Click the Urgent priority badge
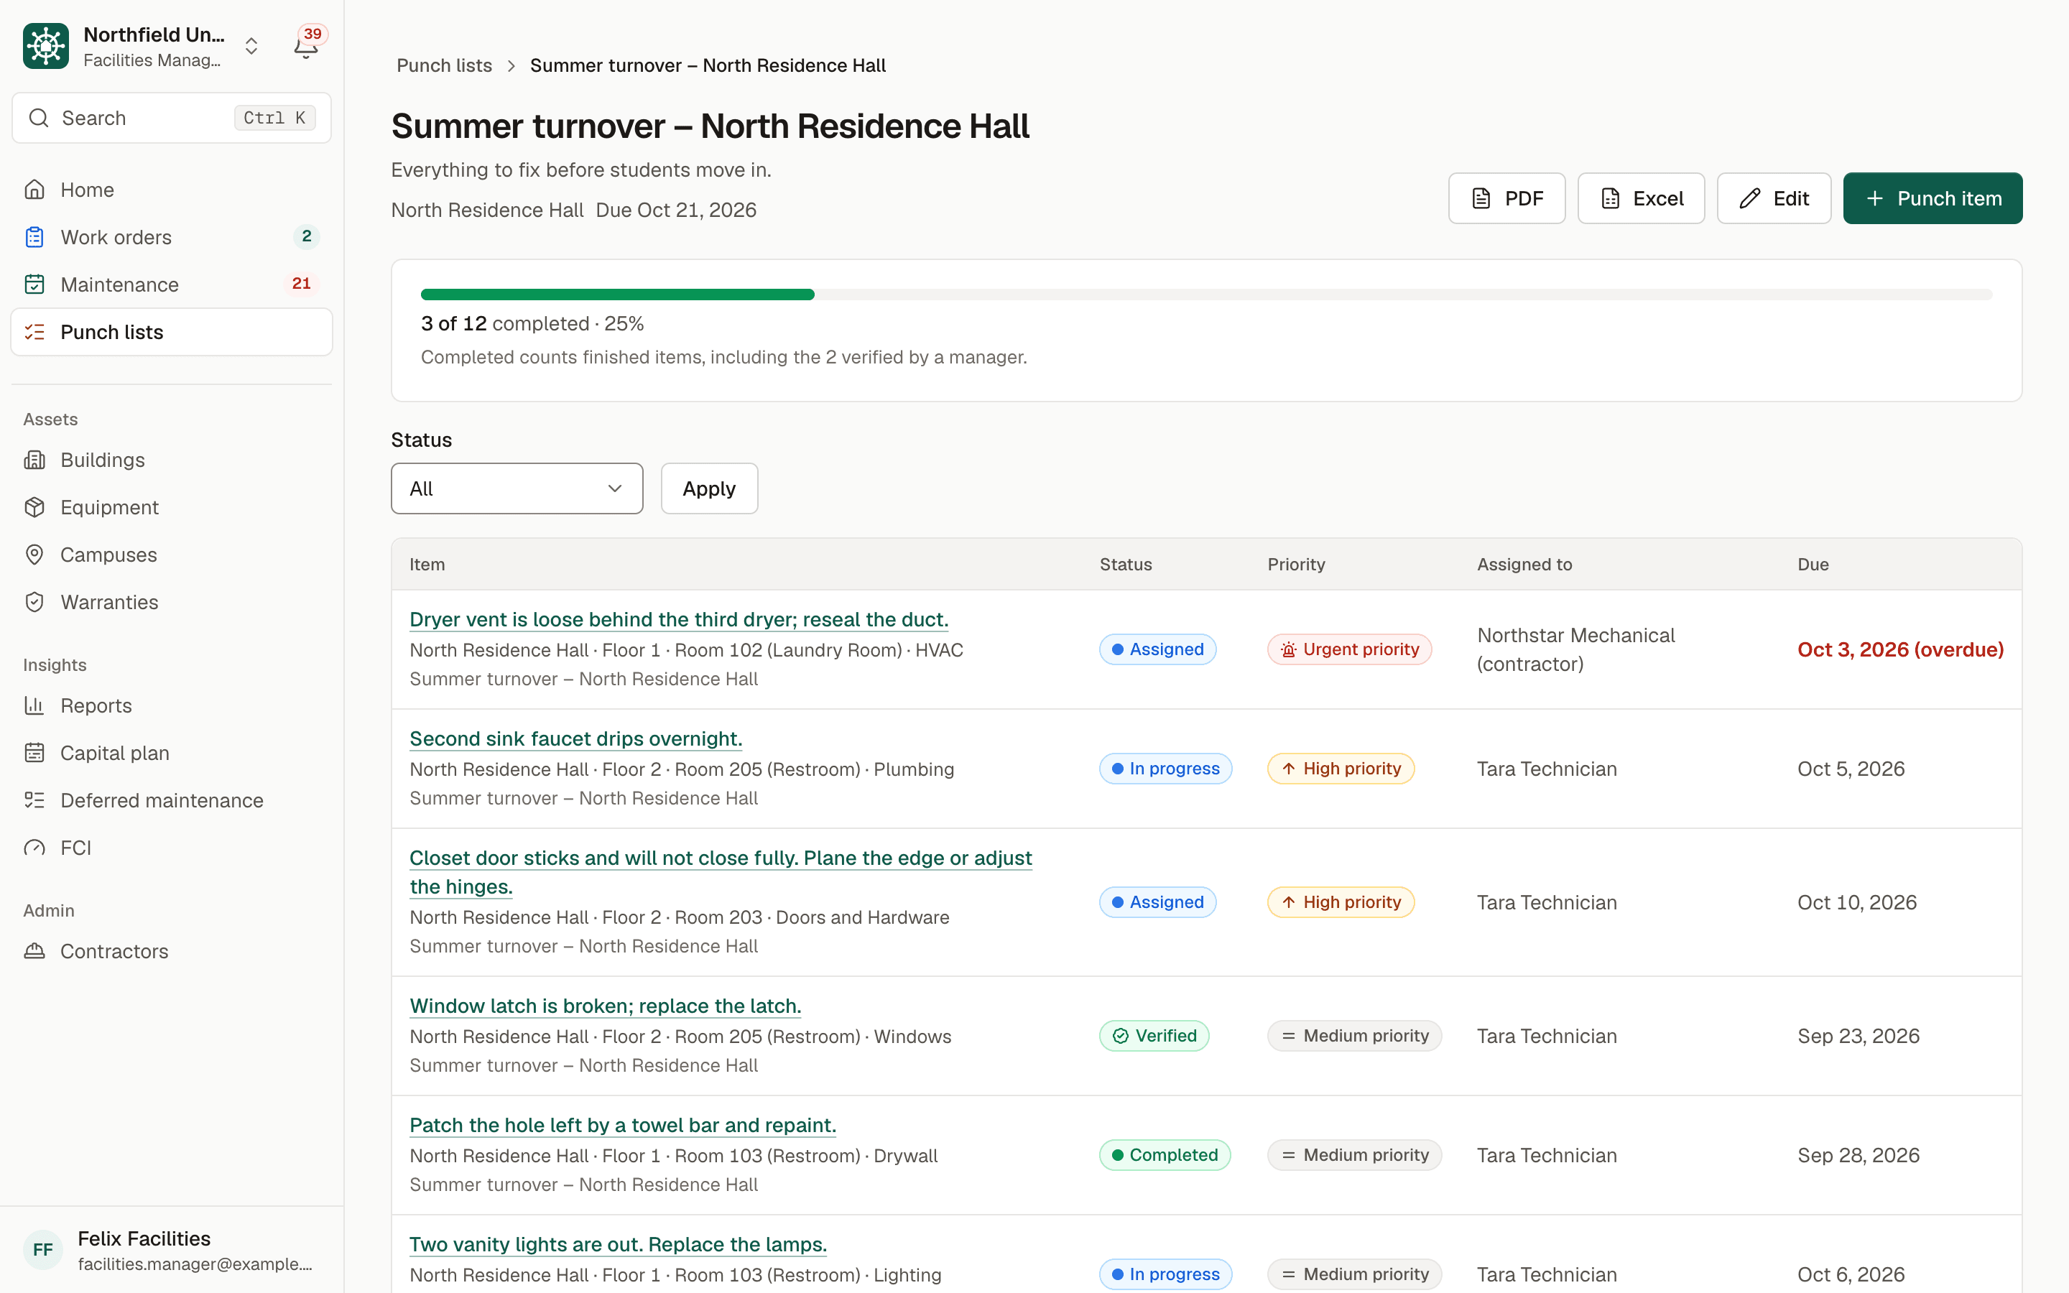The width and height of the screenshot is (2069, 1293). tap(1349, 649)
